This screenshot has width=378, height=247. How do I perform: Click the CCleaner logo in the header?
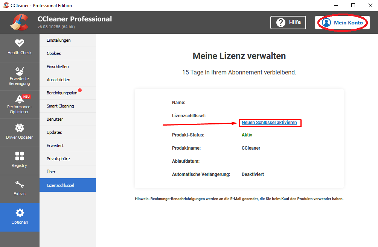(x=19, y=23)
